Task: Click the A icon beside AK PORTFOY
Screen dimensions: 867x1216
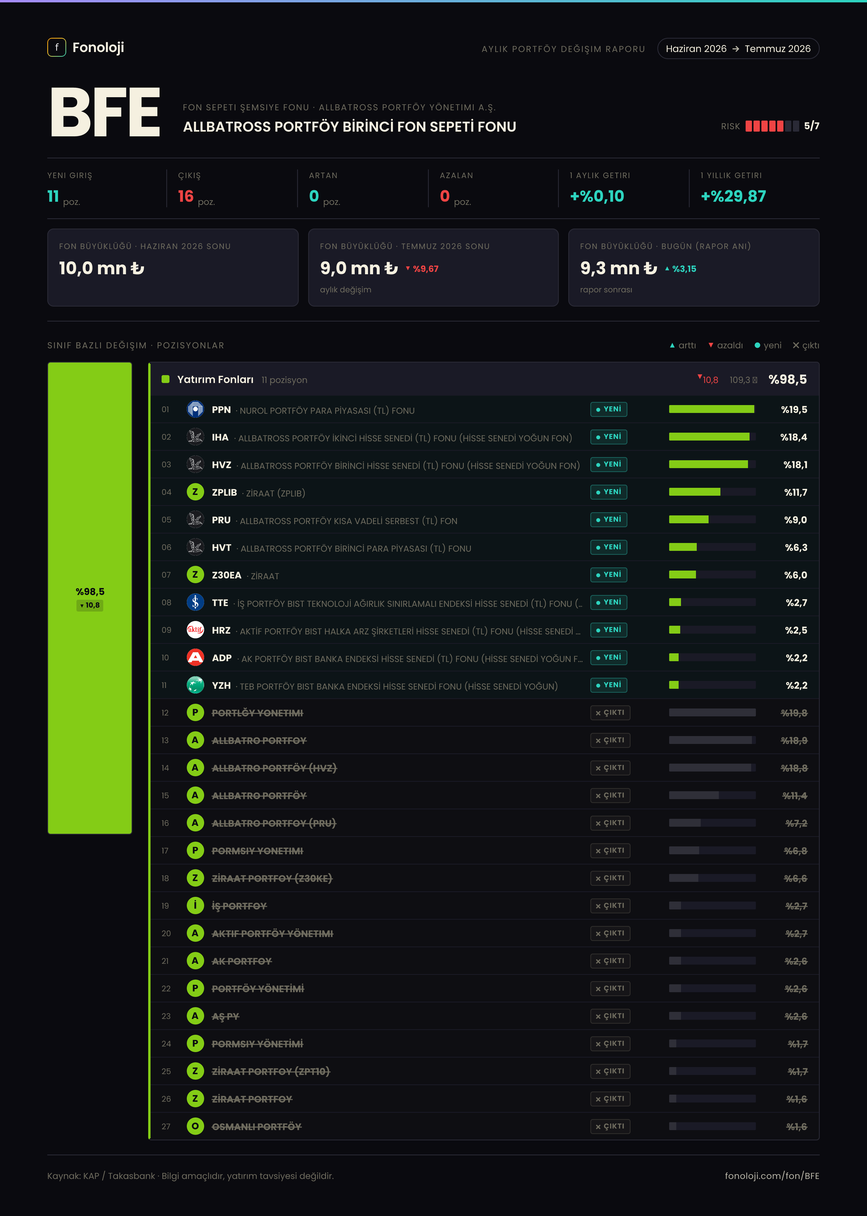Action: click(195, 961)
